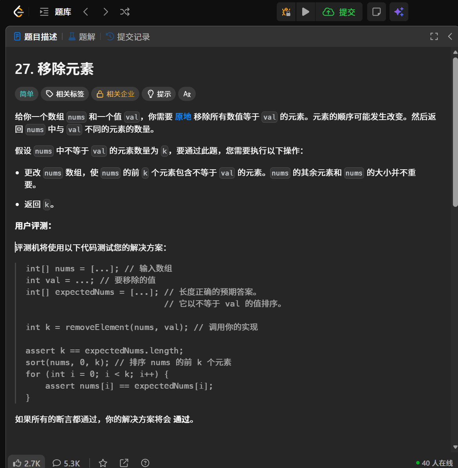Like the problem thumbs-up 2.7K
458x468 pixels.
pos(26,463)
